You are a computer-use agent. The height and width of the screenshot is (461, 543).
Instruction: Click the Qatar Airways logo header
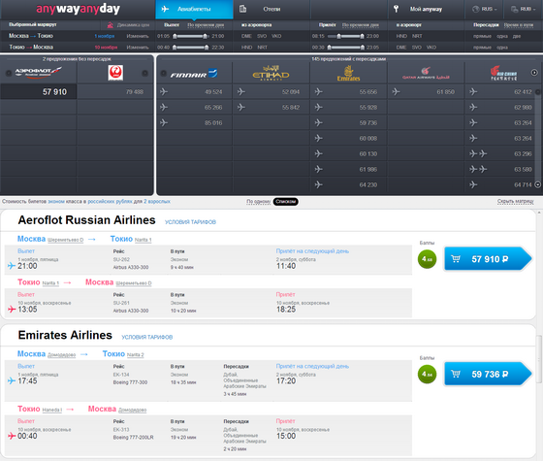tap(426, 73)
